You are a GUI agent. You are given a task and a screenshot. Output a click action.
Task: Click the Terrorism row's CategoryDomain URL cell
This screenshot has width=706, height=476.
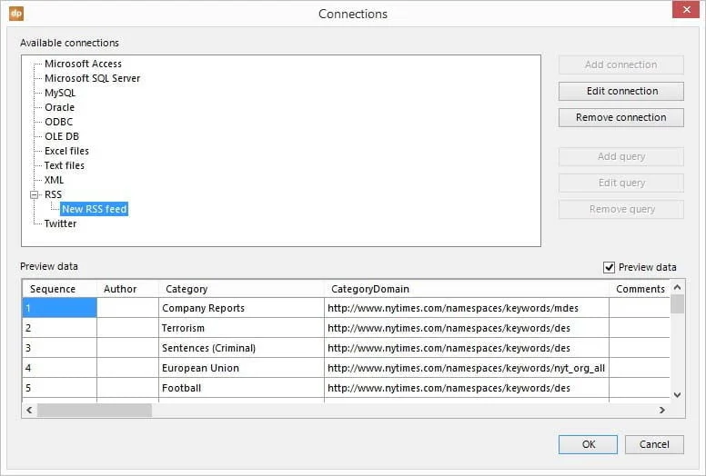point(467,328)
